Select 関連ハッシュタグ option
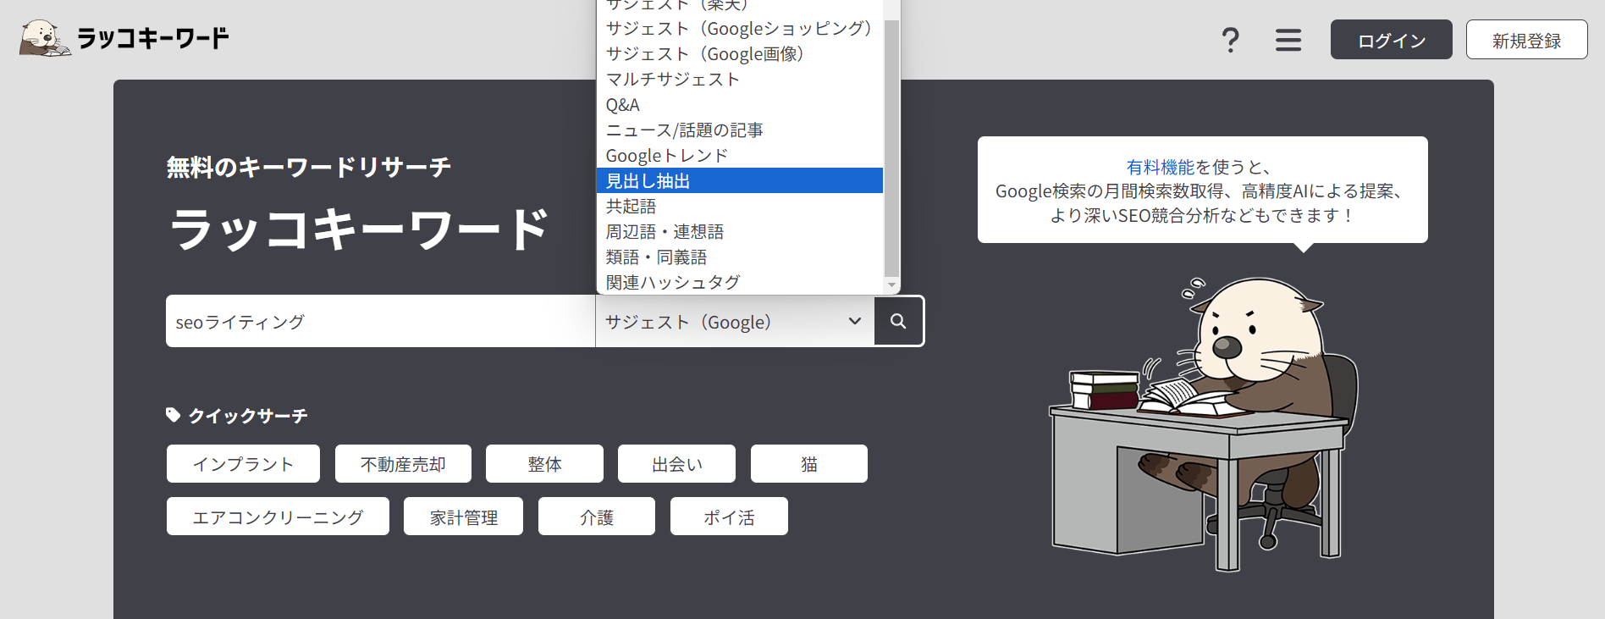The image size is (1605, 619). coord(740,282)
